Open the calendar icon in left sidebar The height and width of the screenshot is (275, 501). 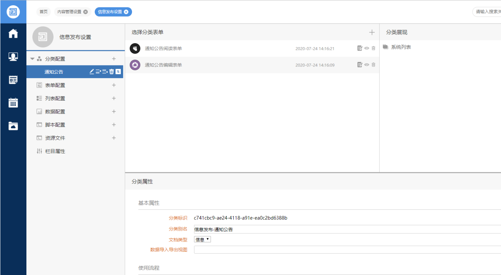tap(13, 103)
